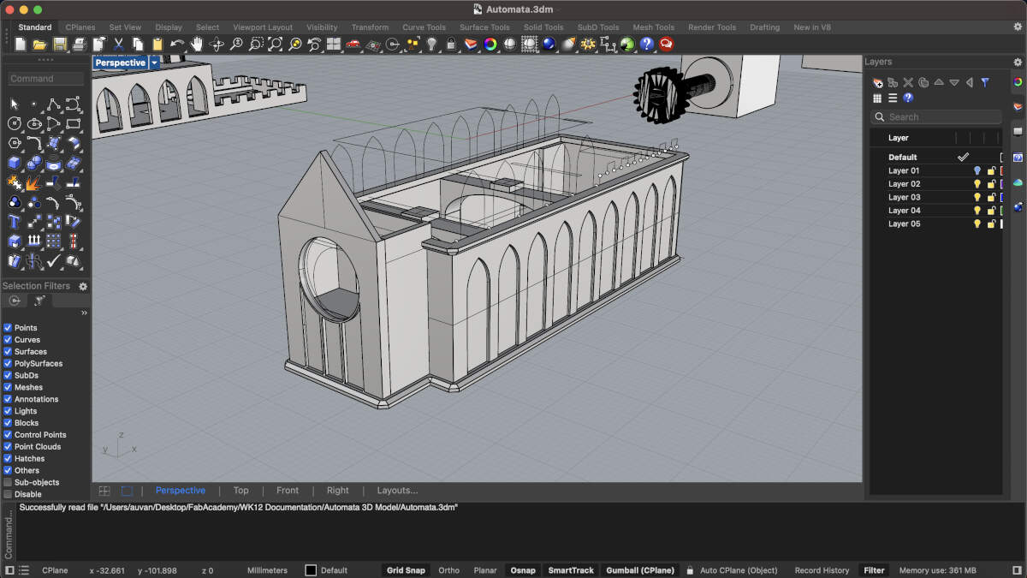1027x578 pixels.
Task: Click the New file icon in the toolbar
Action: pyautogui.click(x=20, y=44)
